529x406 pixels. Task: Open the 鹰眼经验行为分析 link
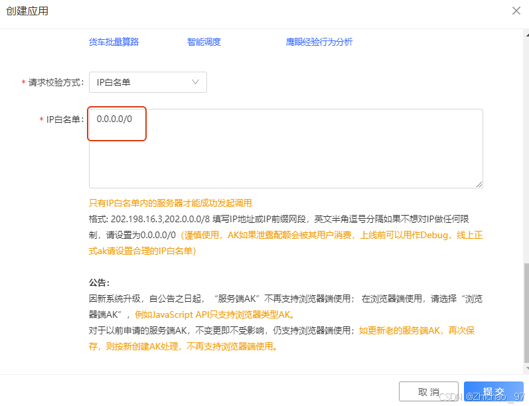(x=319, y=42)
